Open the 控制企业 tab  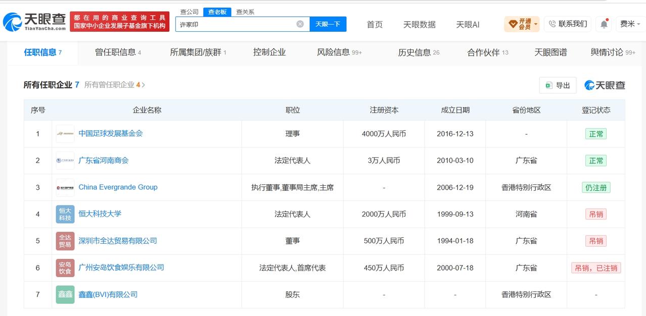[269, 52]
